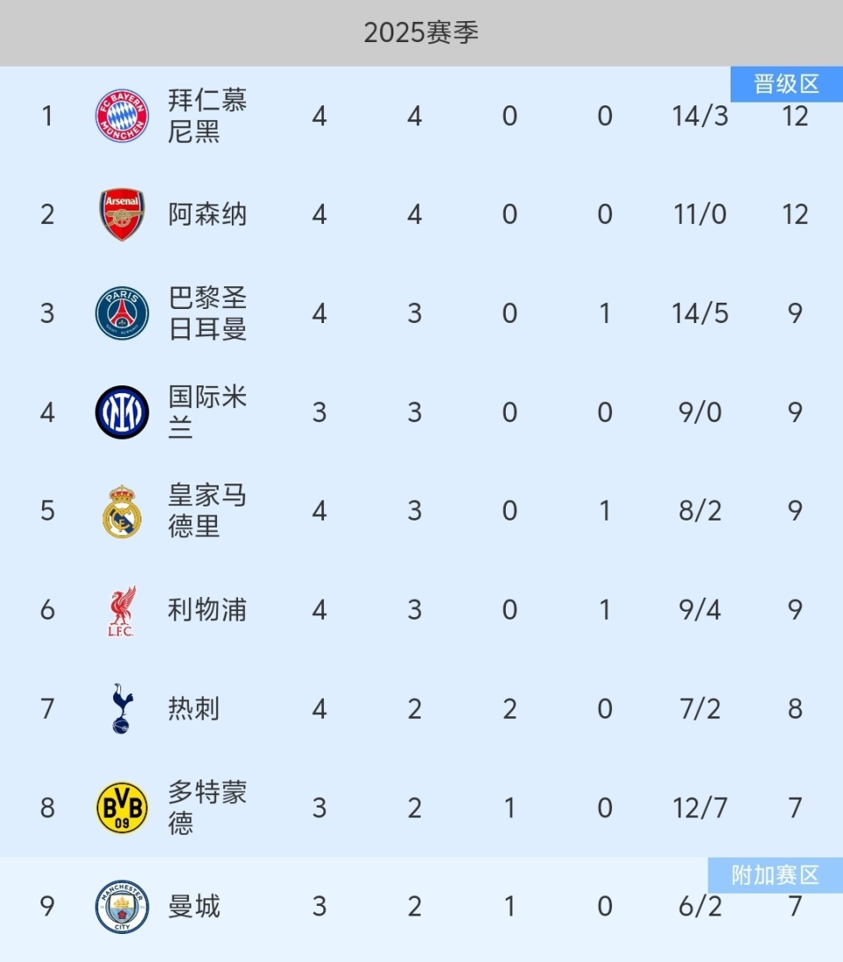
Task: Click the Inter Milan crest
Action: coord(122,413)
